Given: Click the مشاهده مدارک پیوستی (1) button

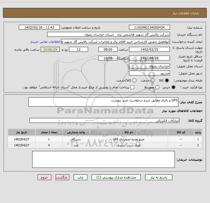Looking at the screenshot, I should tap(116, 177).
